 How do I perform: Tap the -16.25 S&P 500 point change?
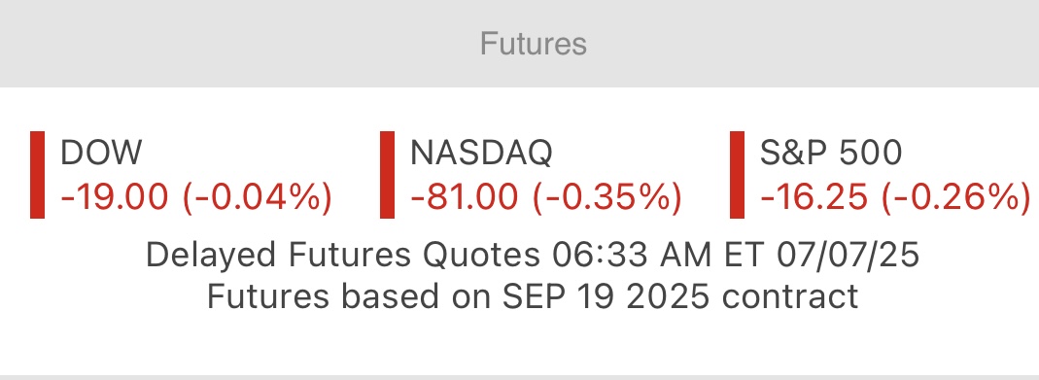[814, 197]
